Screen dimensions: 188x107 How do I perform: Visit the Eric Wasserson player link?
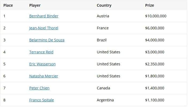(x=42, y=64)
